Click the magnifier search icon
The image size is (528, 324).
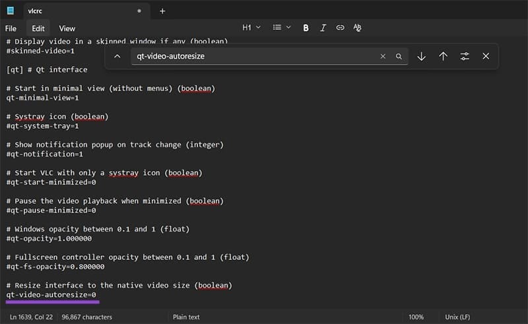[399, 57]
